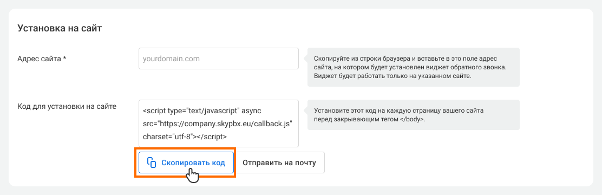Click the charset="utf-8" line in code box

(x=185, y=136)
